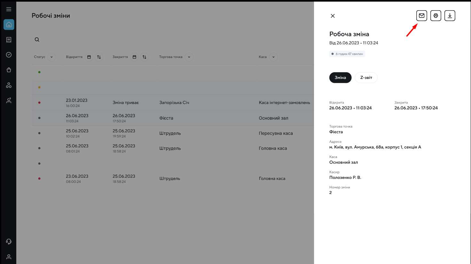Expand the Торгова точка filter dropdown

pyautogui.click(x=189, y=57)
